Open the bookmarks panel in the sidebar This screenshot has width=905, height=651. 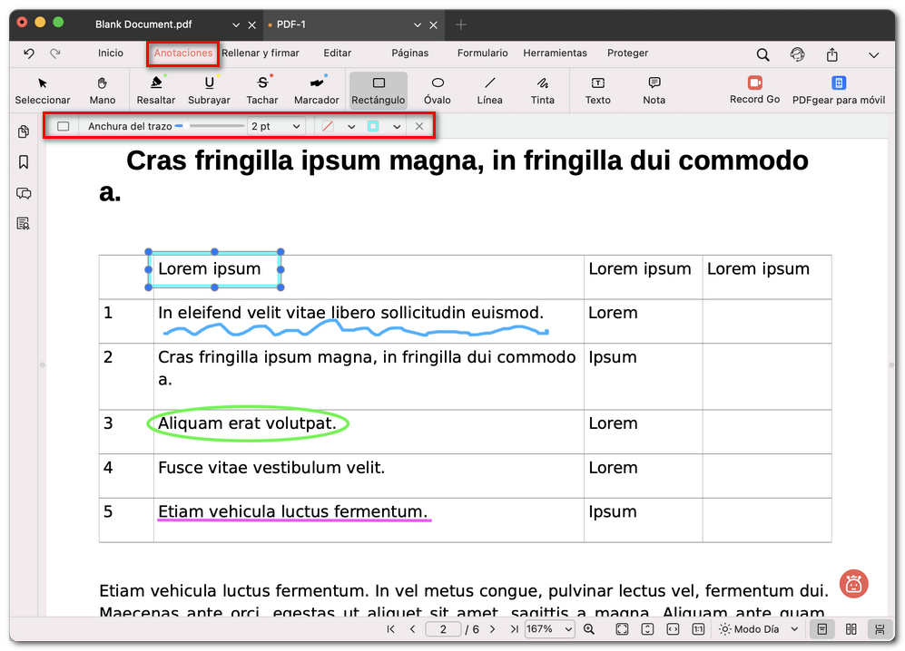point(24,161)
